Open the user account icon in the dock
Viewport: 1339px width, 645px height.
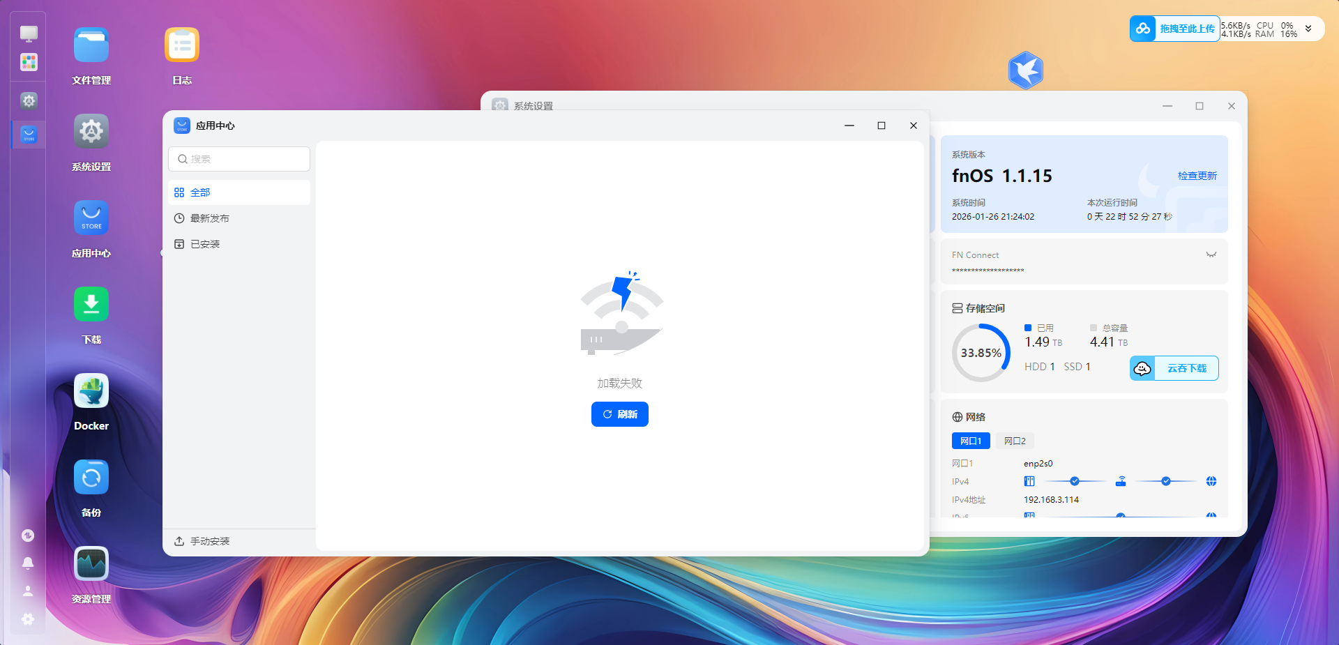(x=28, y=591)
